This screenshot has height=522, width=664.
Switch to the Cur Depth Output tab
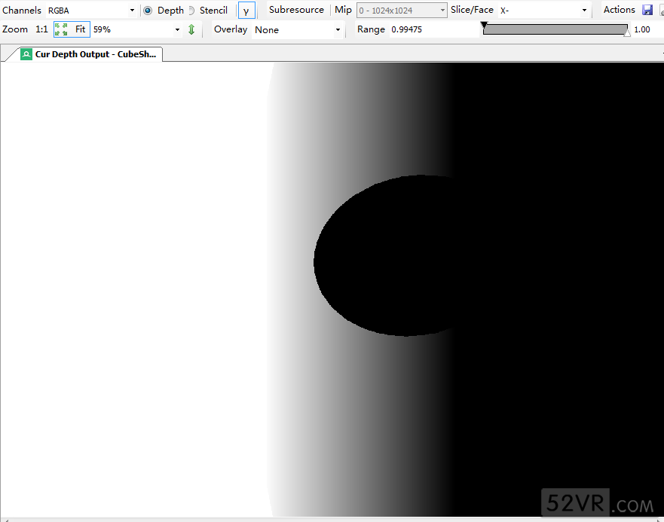coord(94,54)
